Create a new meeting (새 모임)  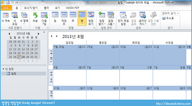pos(15,19)
